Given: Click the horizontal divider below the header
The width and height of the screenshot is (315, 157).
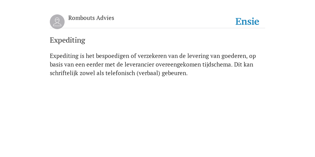Looking at the screenshot, I should (157, 28).
